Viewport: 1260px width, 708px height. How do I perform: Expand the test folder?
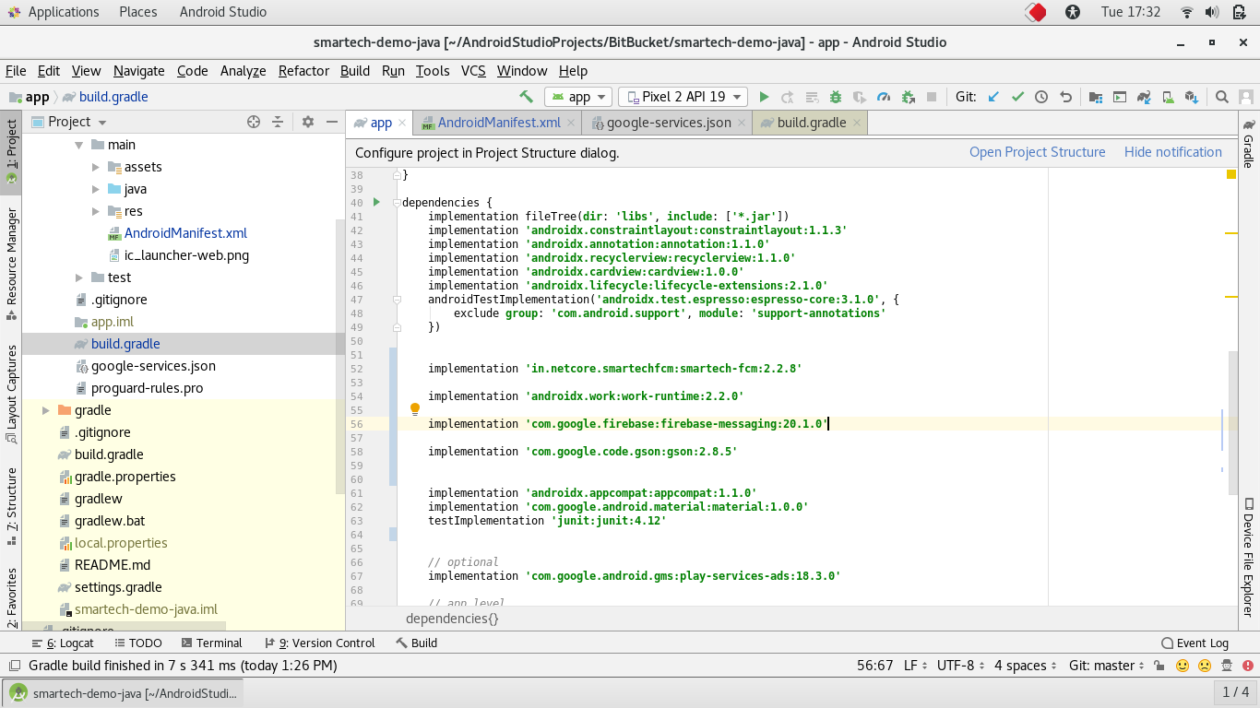tap(79, 277)
